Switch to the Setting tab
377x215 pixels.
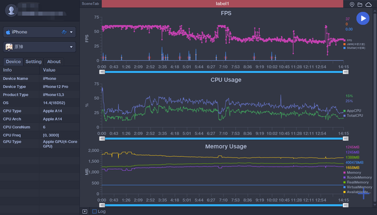34,62
